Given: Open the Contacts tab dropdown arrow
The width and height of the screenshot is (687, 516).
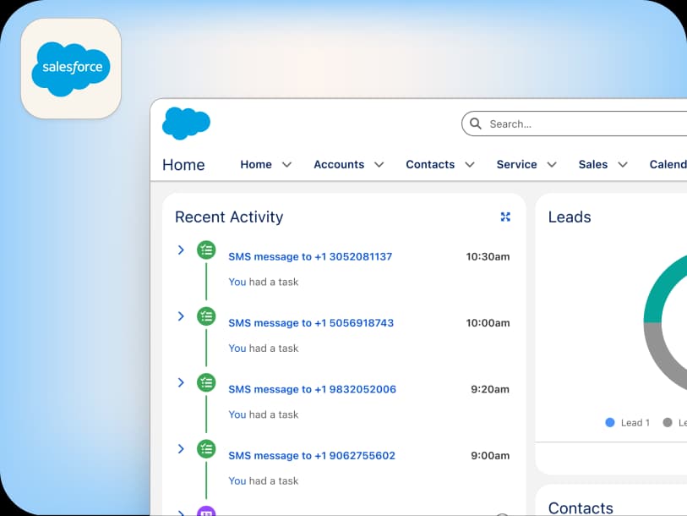Looking at the screenshot, I should click(470, 165).
